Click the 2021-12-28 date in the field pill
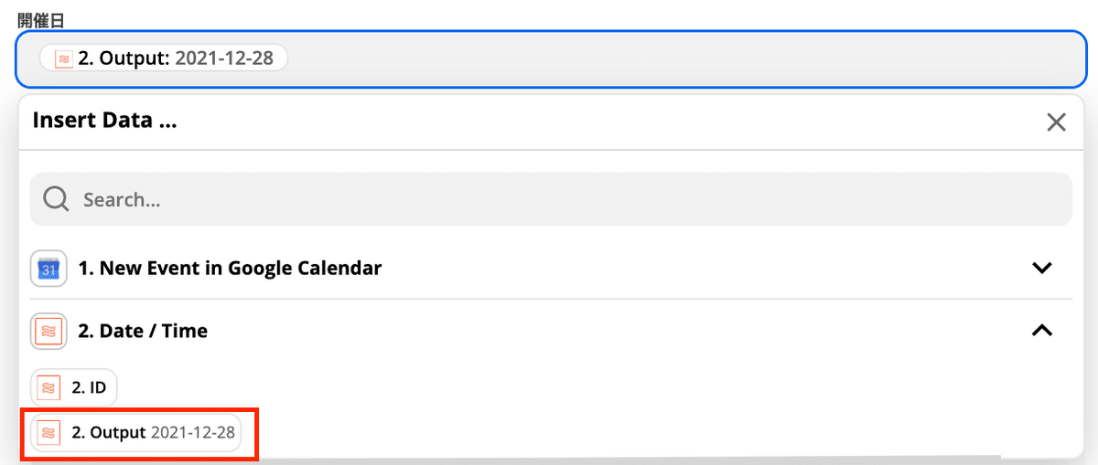1098x465 pixels. click(x=222, y=59)
